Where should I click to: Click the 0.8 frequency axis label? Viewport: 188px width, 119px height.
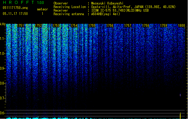click(x=2, y=83)
